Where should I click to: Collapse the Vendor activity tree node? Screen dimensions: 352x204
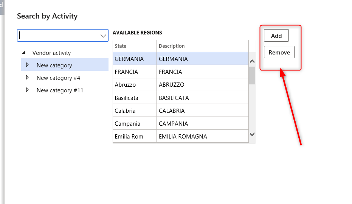click(x=24, y=53)
